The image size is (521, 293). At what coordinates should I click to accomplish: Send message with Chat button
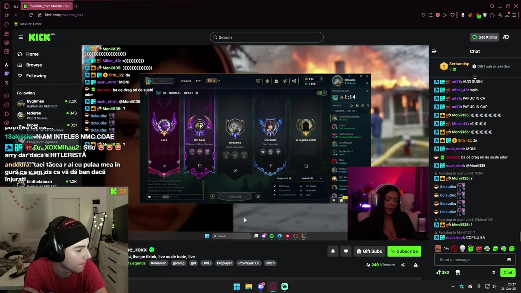[x=508, y=273]
